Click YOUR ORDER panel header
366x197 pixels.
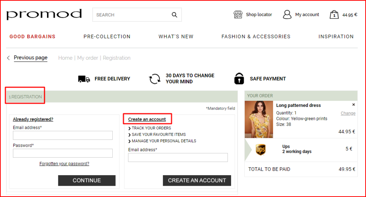tap(301, 96)
